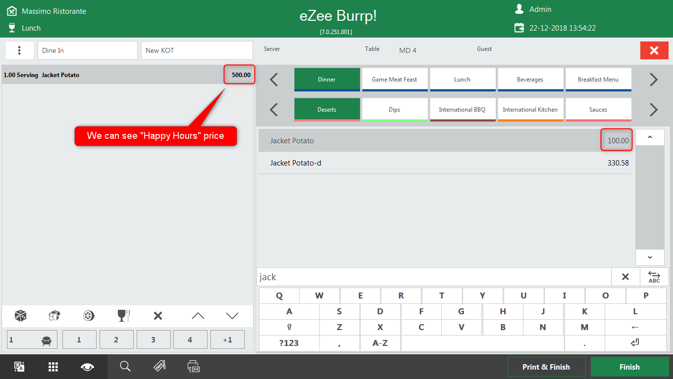Viewport: 673px width, 379px height.
Task: Select Jacket Potato item priced 100.00
Action: coord(445,141)
